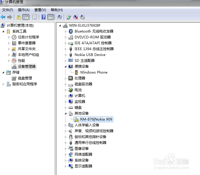Screen dimensions: 200x175
Task: Expand the 通用串行总线控制器 node
Action: [65, 143]
